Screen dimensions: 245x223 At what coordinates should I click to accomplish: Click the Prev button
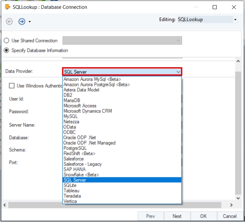151,216
